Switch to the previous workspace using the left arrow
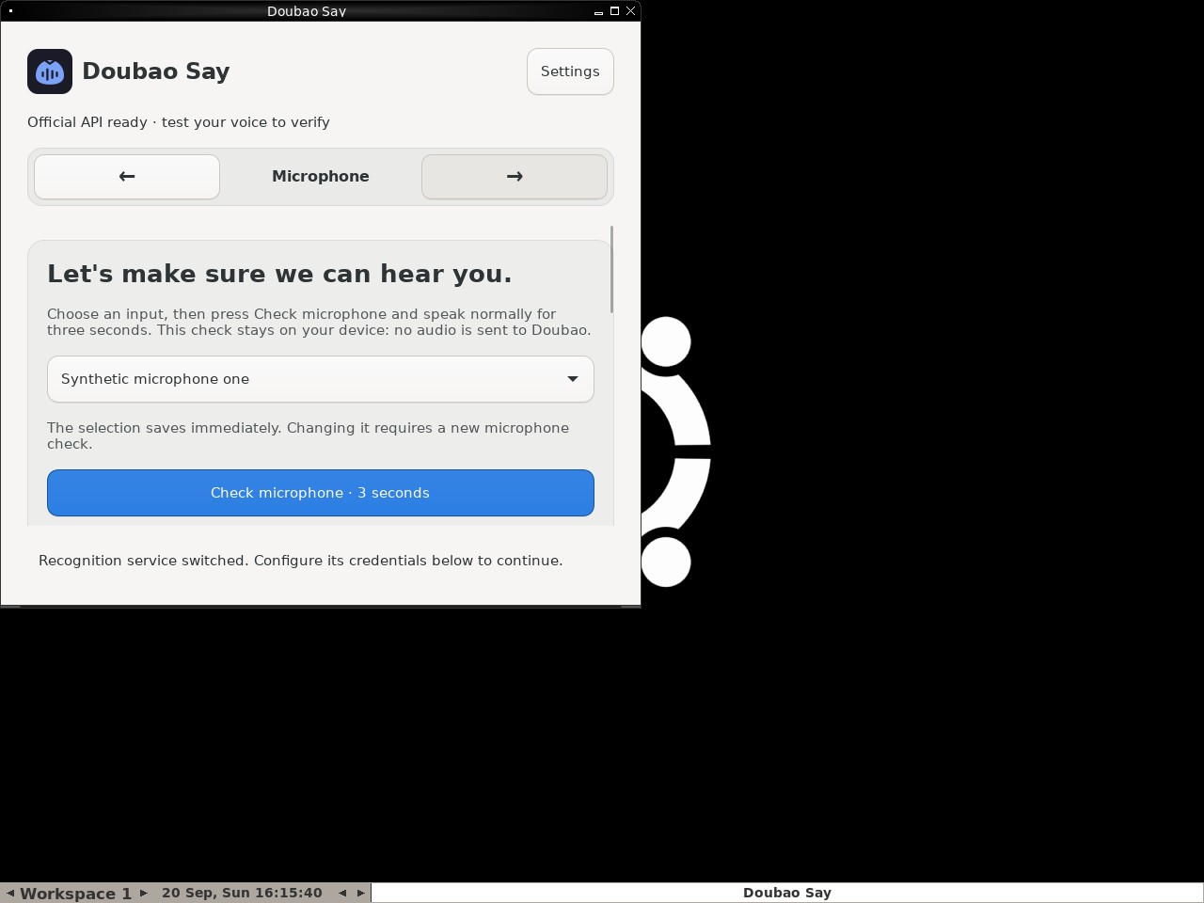The height and width of the screenshot is (903, 1204). pyautogui.click(x=9, y=894)
